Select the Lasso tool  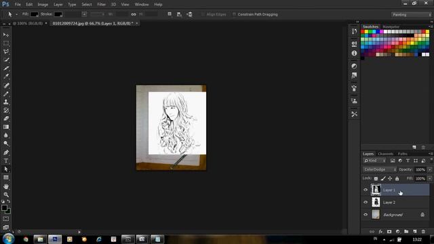(x=6, y=52)
